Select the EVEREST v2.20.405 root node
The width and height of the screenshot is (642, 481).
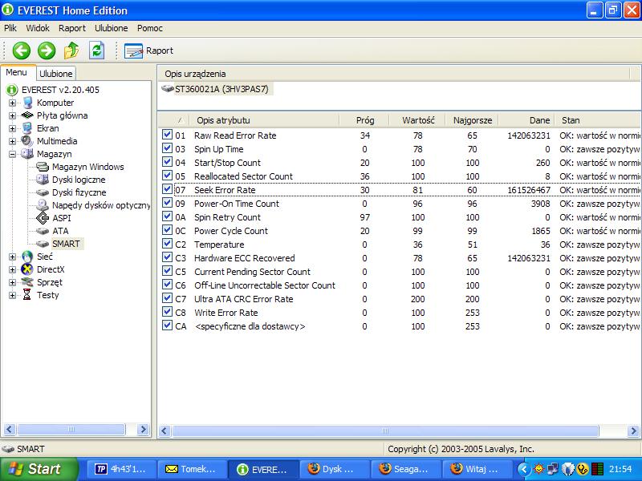[x=60, y=90]
